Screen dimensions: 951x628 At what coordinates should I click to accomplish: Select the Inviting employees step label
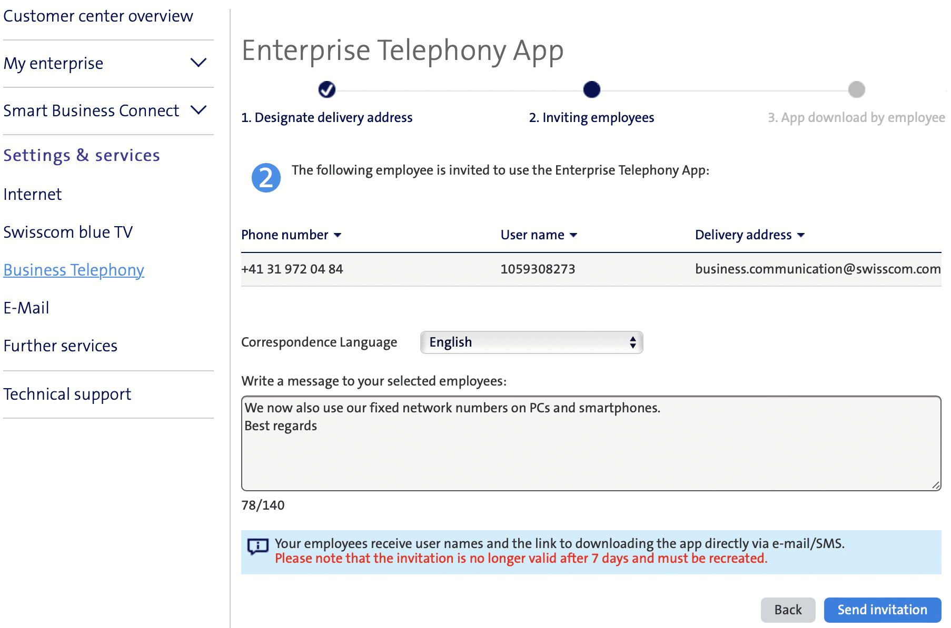[592, 117]
